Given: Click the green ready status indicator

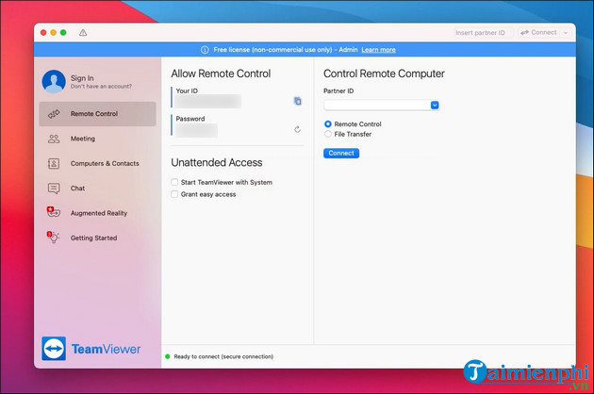Looking at the screenshot, I should pos(168,356).
